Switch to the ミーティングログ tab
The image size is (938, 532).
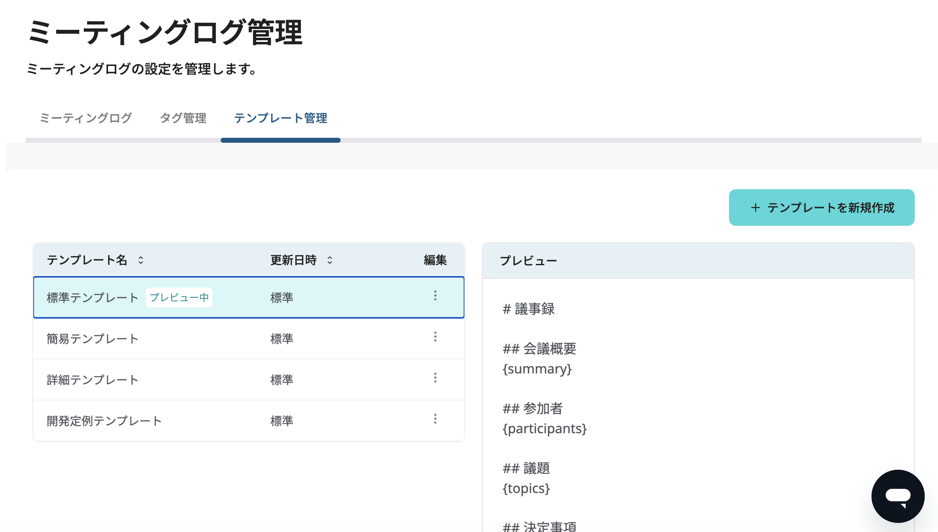click(x=85, y=118)
